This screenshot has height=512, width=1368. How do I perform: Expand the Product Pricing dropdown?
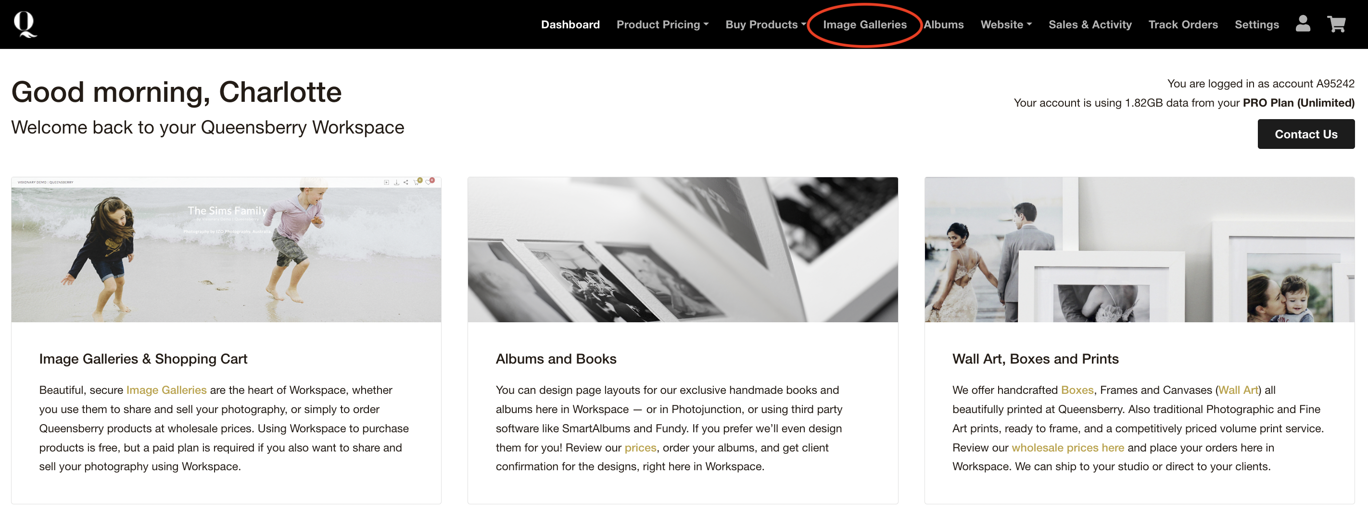[662, 24]
